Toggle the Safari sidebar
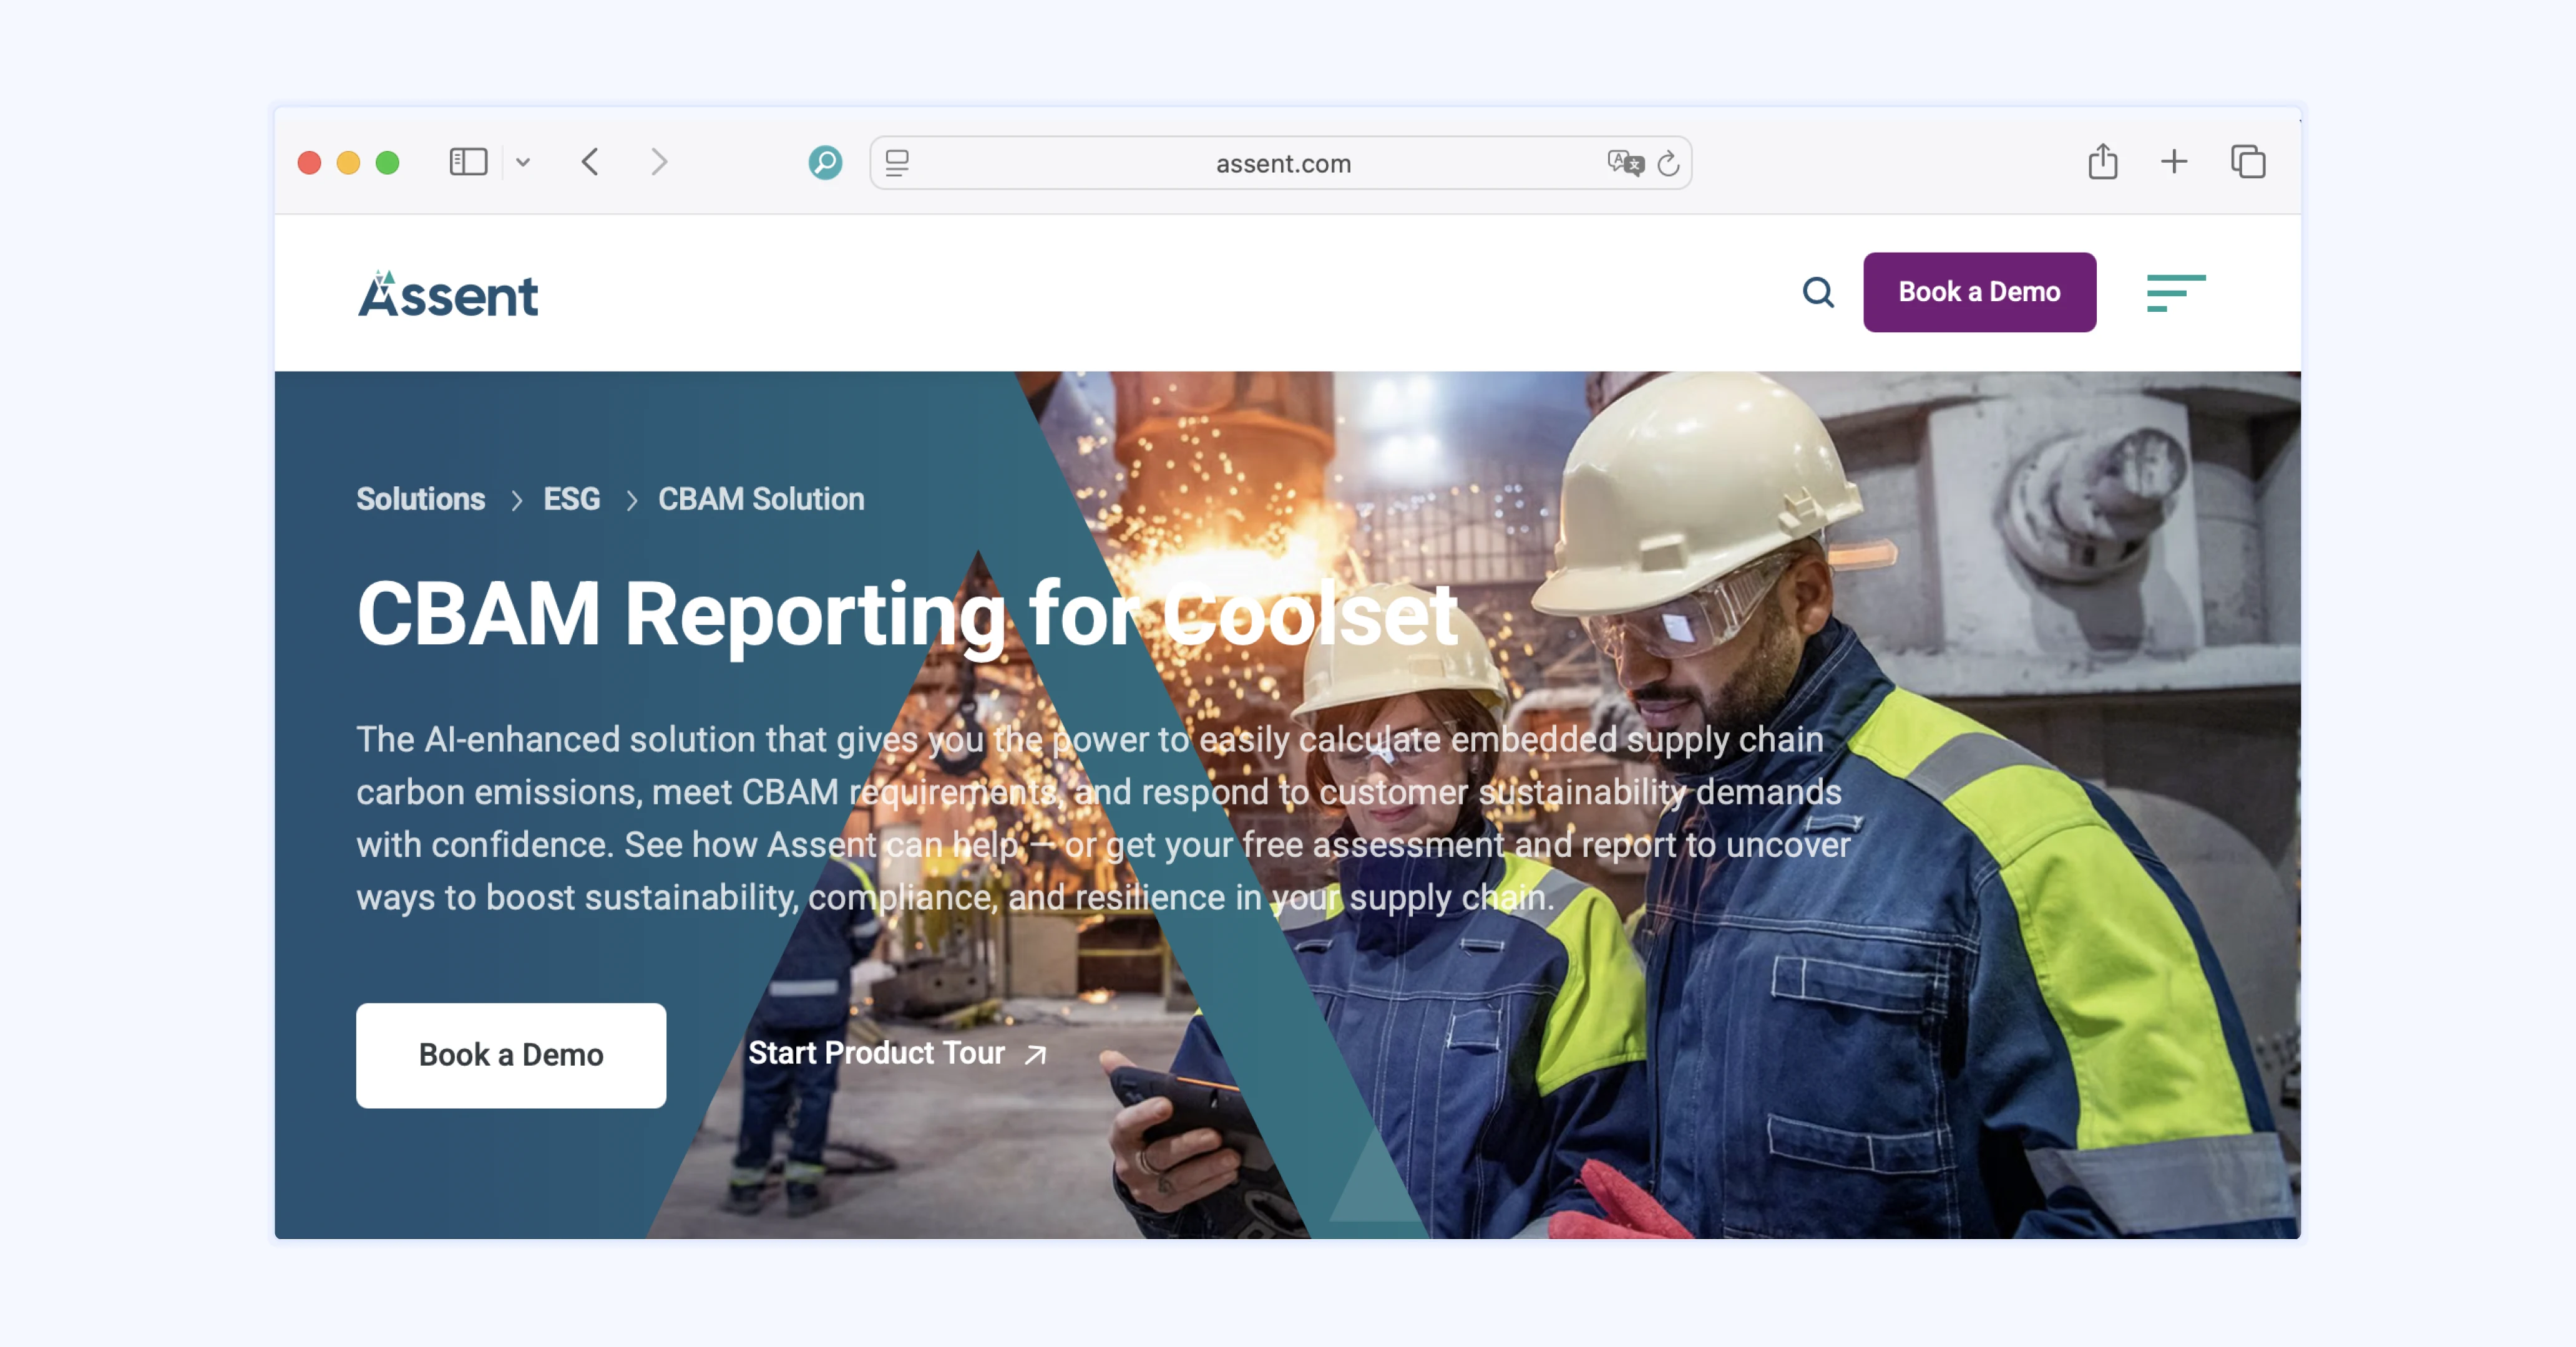 [468, 162]
